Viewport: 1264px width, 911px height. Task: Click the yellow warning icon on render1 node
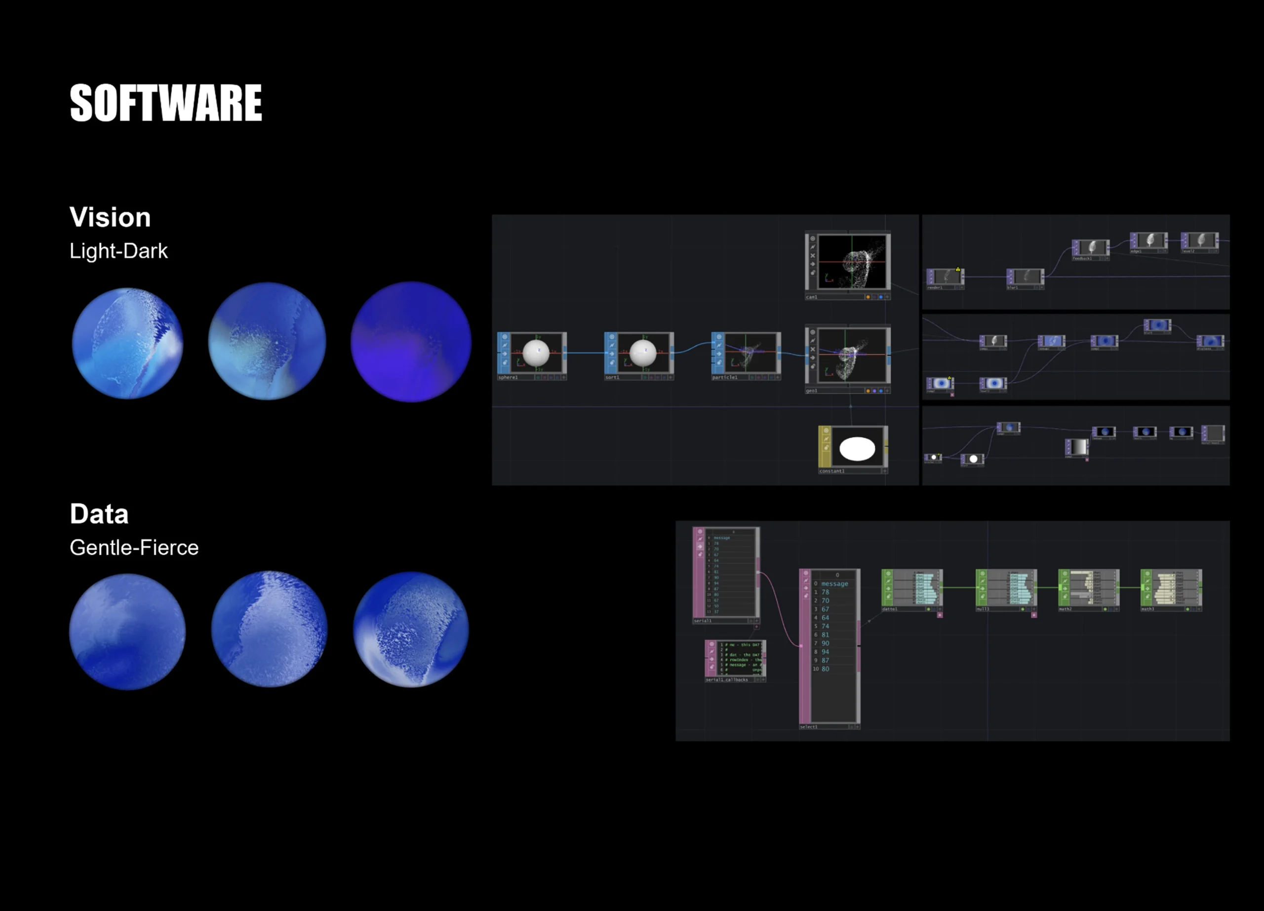coord(958,269)
